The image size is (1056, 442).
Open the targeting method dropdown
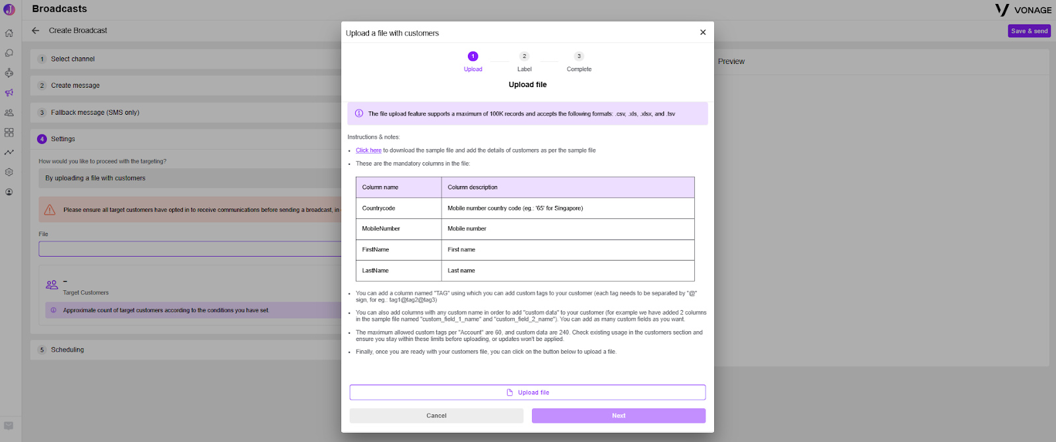tap(190, 178)
